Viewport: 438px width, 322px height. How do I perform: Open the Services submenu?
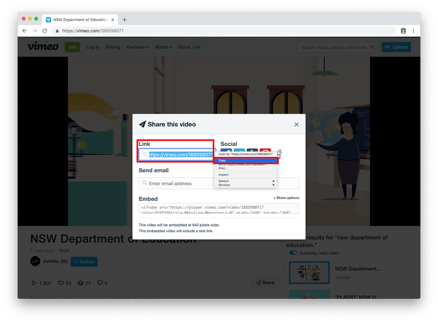pos(246,185)
